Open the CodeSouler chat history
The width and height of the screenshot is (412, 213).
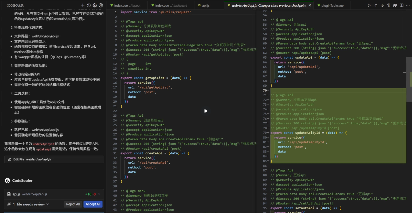(89, 6)
